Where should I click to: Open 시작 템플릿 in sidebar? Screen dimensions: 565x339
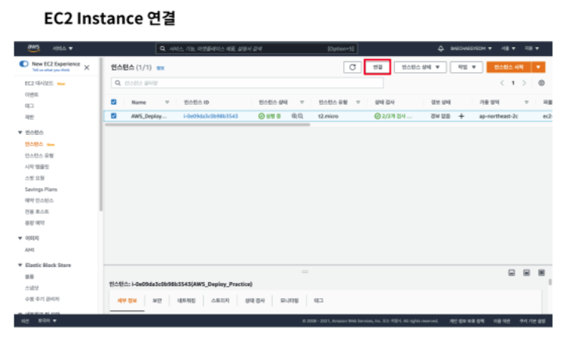click(x=36, y=167)
